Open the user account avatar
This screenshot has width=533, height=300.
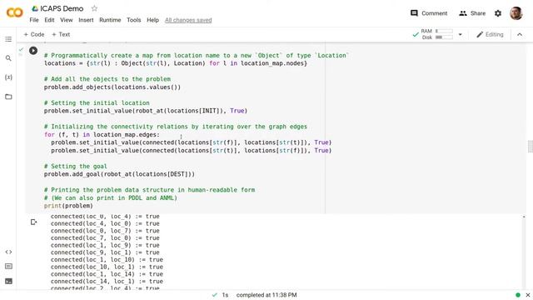(x=516, y=13)
